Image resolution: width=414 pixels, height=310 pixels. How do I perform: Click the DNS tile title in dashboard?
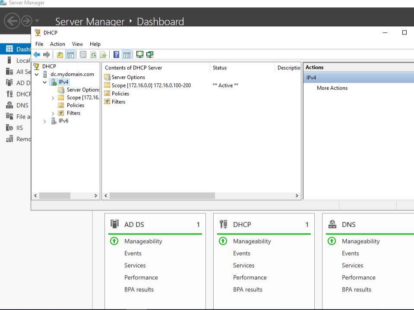tap(348, 225)
